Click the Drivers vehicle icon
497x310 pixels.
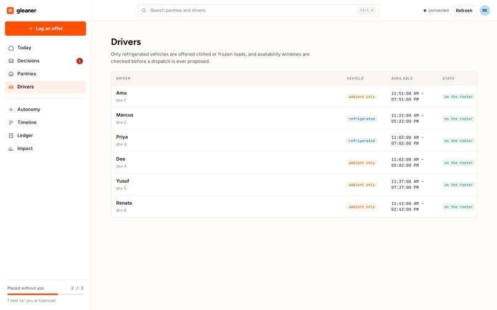pyautogui.click(x=11, y=87)
